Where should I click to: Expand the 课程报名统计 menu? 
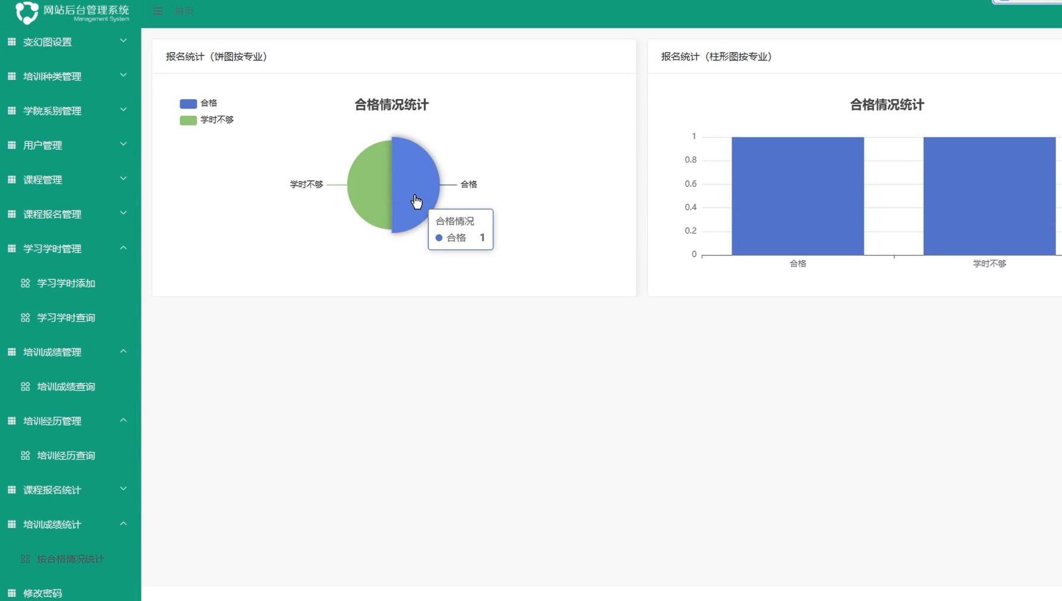click(x=51, y=489)
